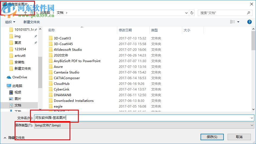Select the 3D-CoatV45 folder
This screenshot has height=144, width=256.
pos(63,44)
